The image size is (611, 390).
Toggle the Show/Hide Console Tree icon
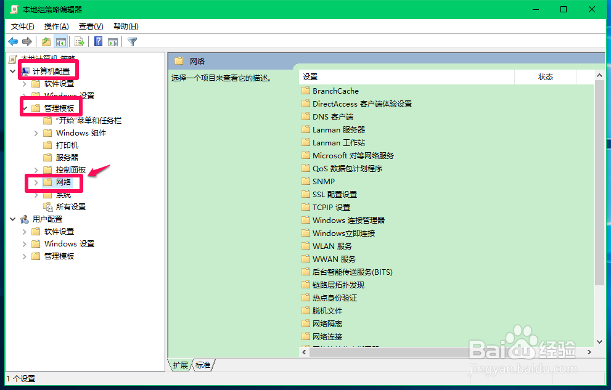pyautogui.click(x=60, y=41)
